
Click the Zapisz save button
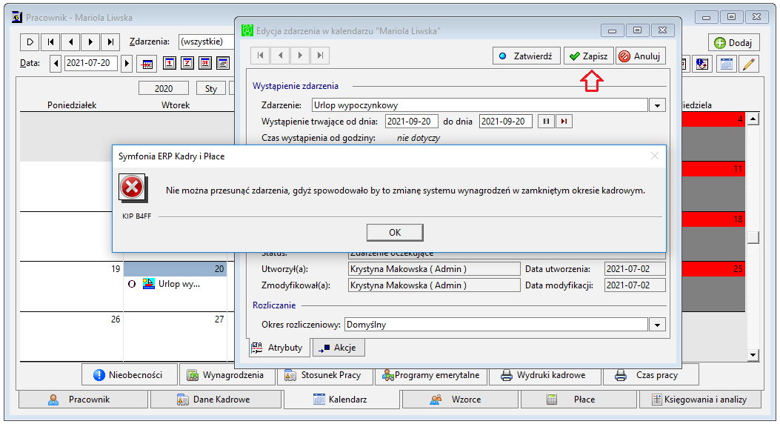click(588, 56)
